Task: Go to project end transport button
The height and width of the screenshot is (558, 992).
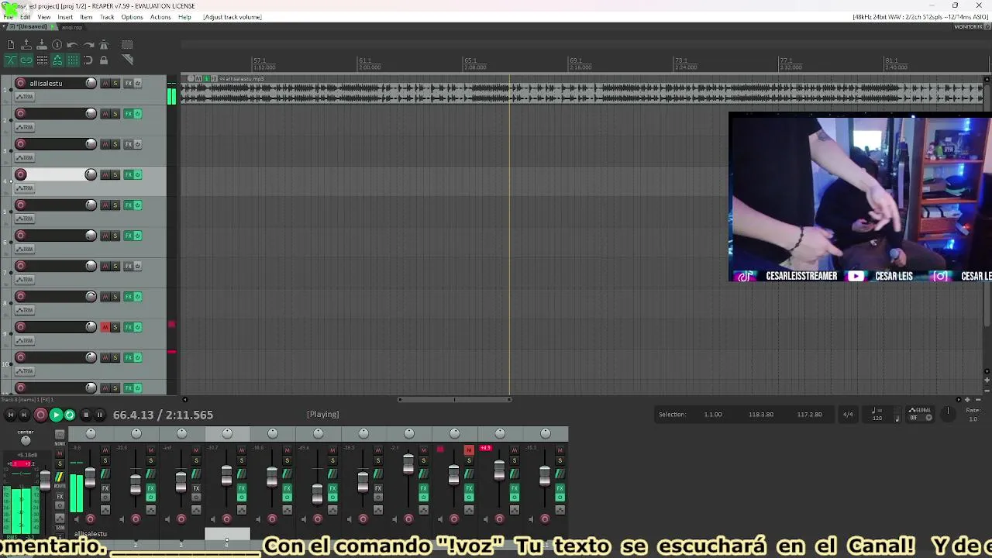Action: (x=25, y=415)
